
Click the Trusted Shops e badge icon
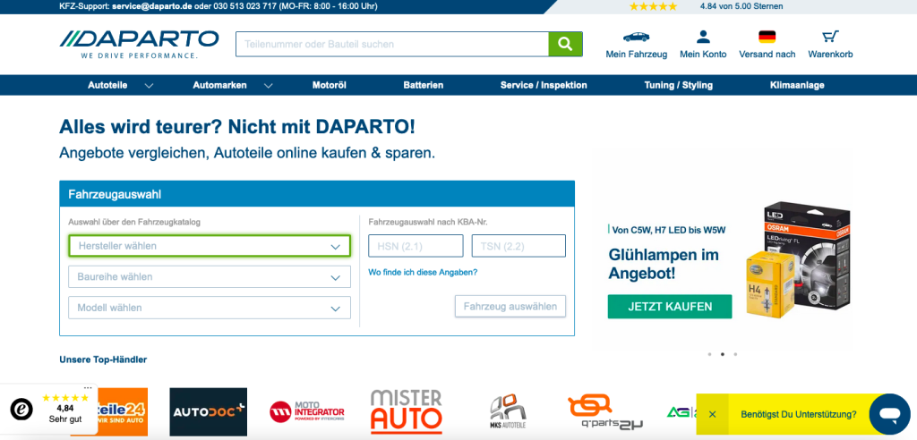21,409
